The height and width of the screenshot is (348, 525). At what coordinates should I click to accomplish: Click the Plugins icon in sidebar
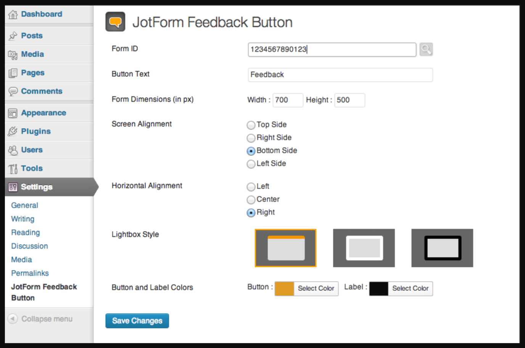pos(13,131)
